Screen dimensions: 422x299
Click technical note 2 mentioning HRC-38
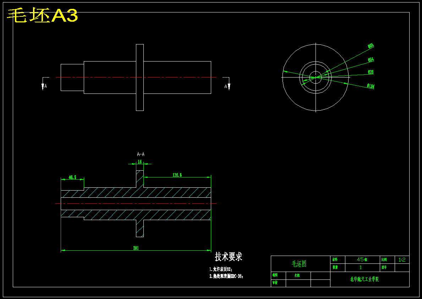226,276
